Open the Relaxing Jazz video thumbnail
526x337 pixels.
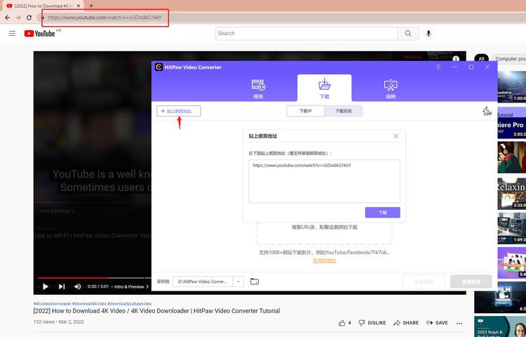coord(511,194)
